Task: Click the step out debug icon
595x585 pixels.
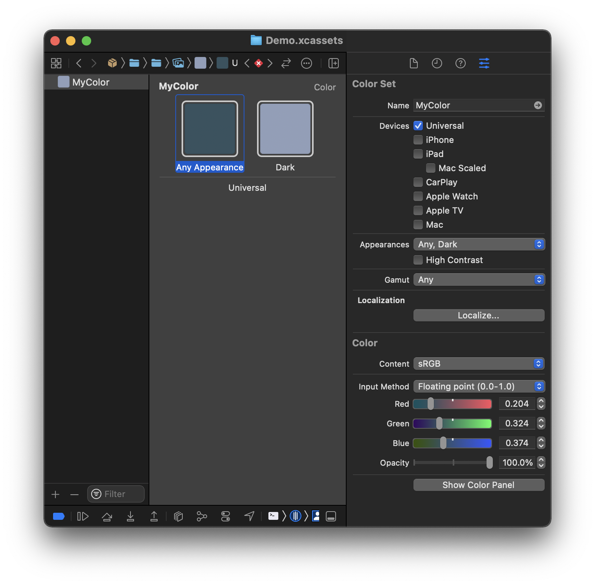Action: (154, 516)
